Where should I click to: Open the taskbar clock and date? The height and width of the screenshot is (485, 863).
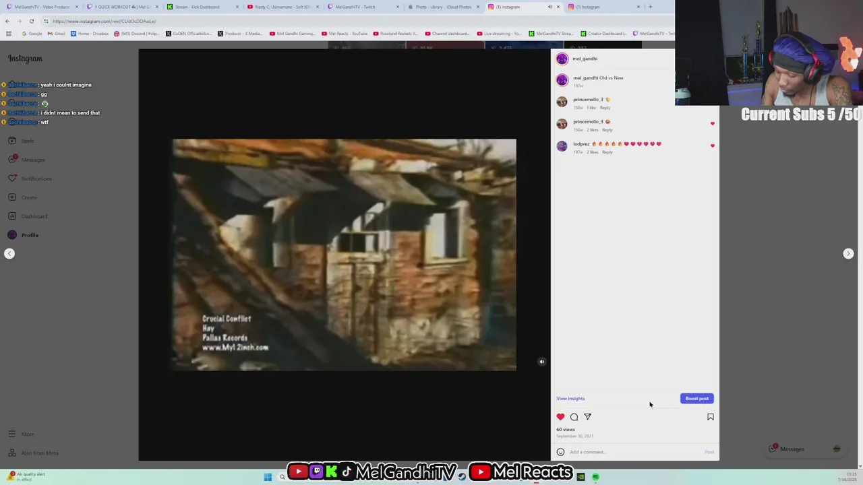pyautogui.click(x=847, y=477)
